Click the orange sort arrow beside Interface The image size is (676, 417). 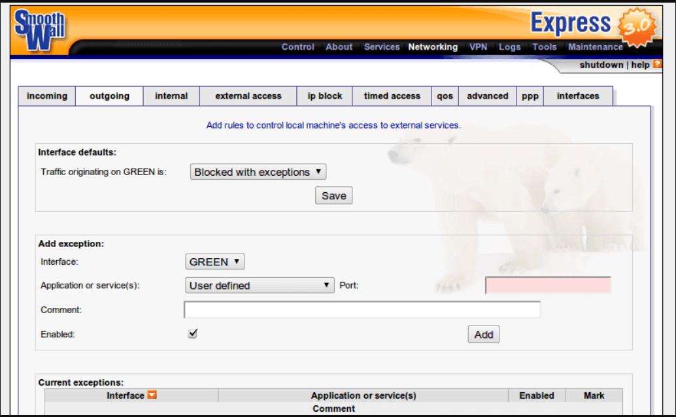pyautogui.click(x=152, y=395)
